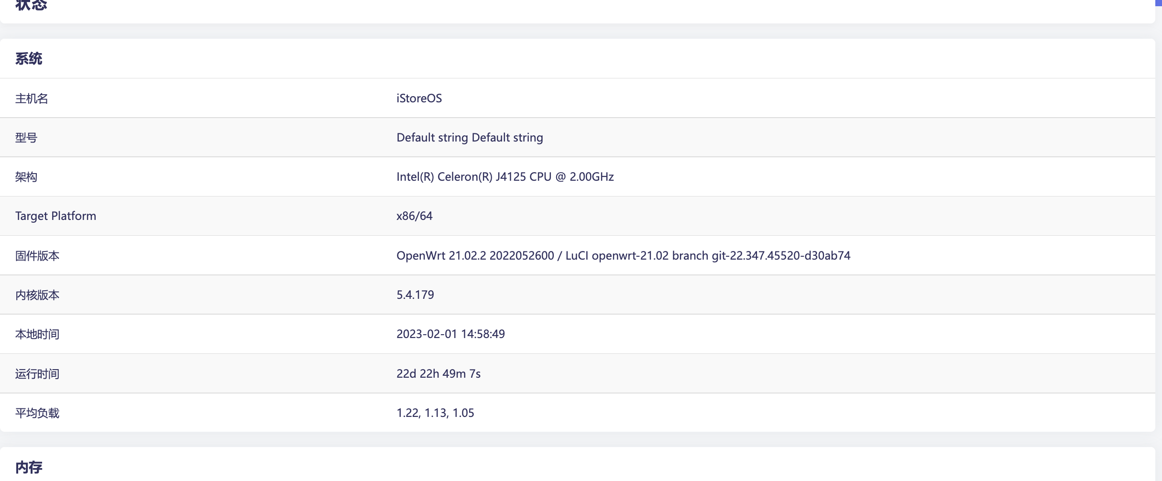Click the load average 1.22, 1.13, 1.05

pyautogui.click(x=435, y=413)
